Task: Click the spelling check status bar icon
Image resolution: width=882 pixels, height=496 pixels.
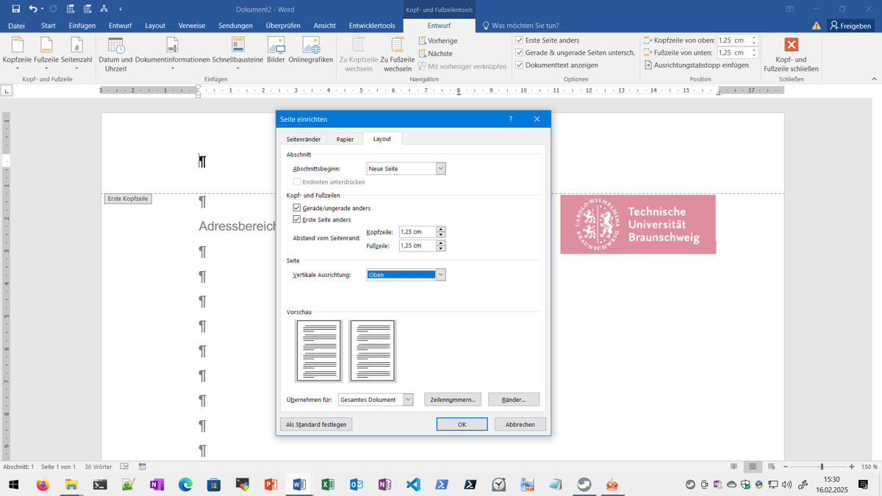Action: (x=125, y=467)
